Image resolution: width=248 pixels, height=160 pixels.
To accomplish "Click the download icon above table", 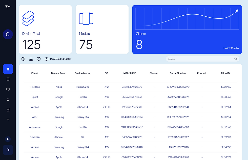I will pyautogui.click(x=31, y=59).
